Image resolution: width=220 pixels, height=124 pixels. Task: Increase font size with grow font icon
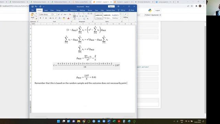click(x=59, y=14)
